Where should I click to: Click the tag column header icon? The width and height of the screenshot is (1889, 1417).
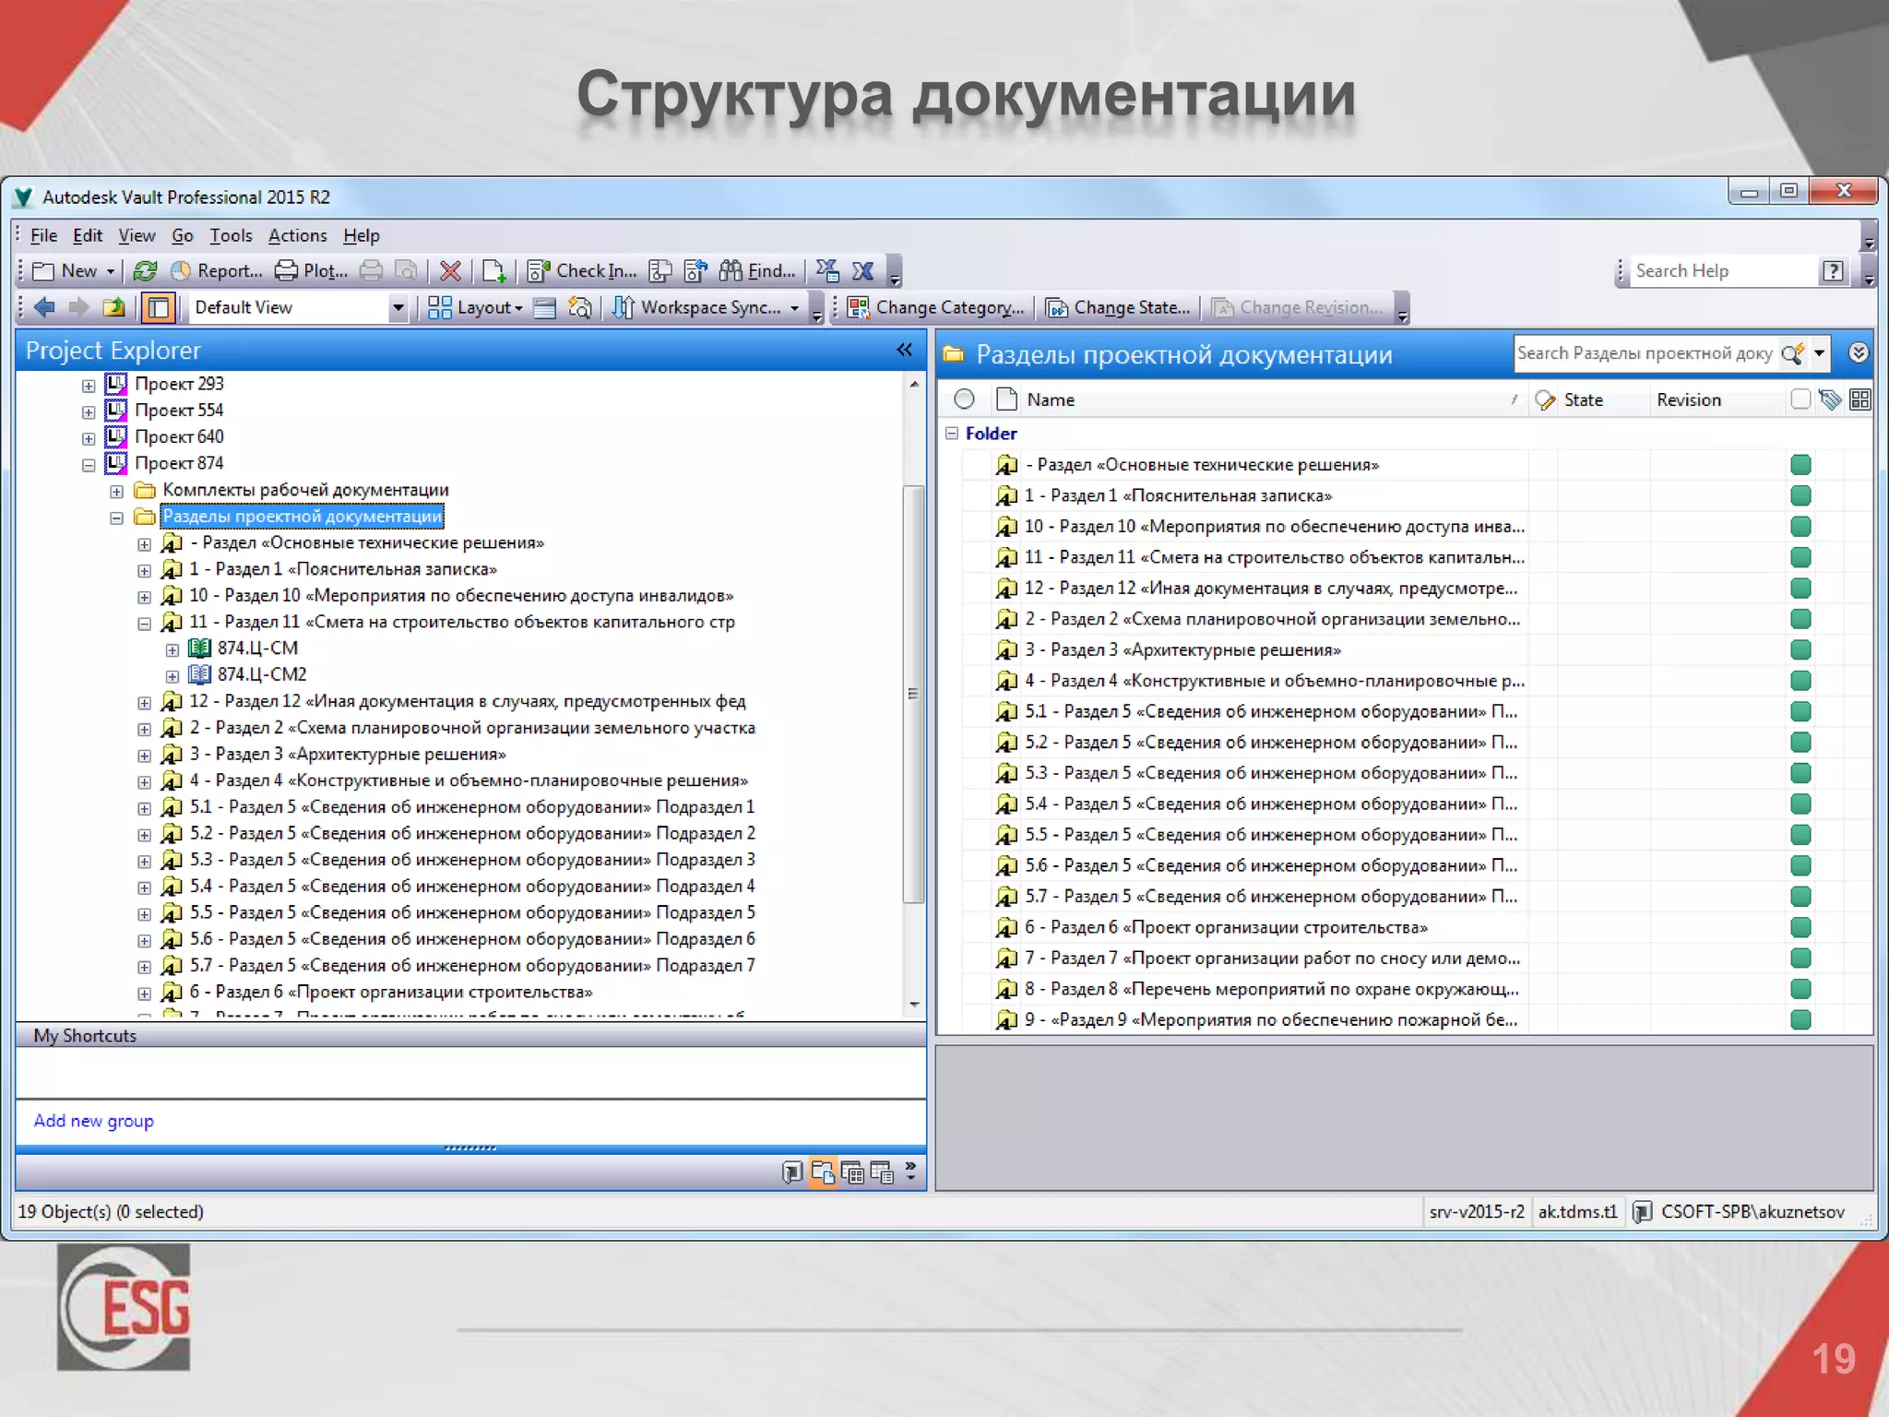click(x=1830, y=399)
